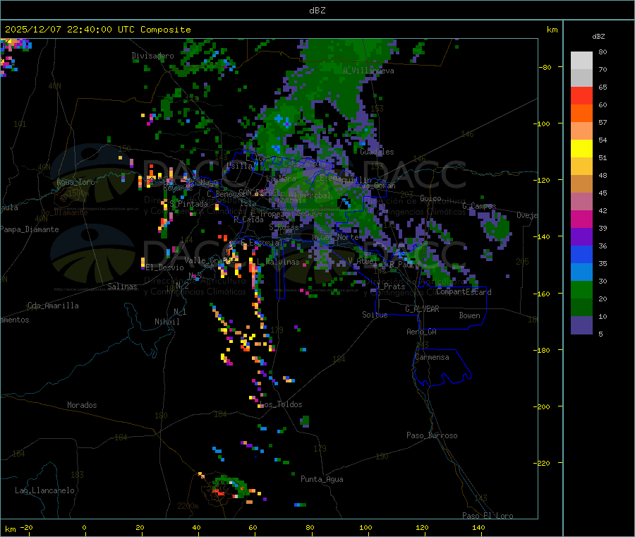Click the A_Villanueva map label

(368, 71)
